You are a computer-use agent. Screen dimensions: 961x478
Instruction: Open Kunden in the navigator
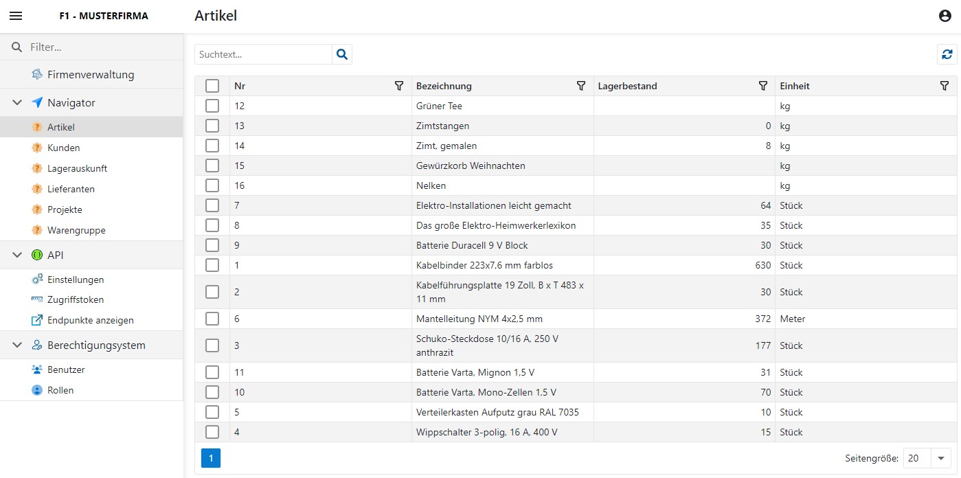[x=63, y=148]
